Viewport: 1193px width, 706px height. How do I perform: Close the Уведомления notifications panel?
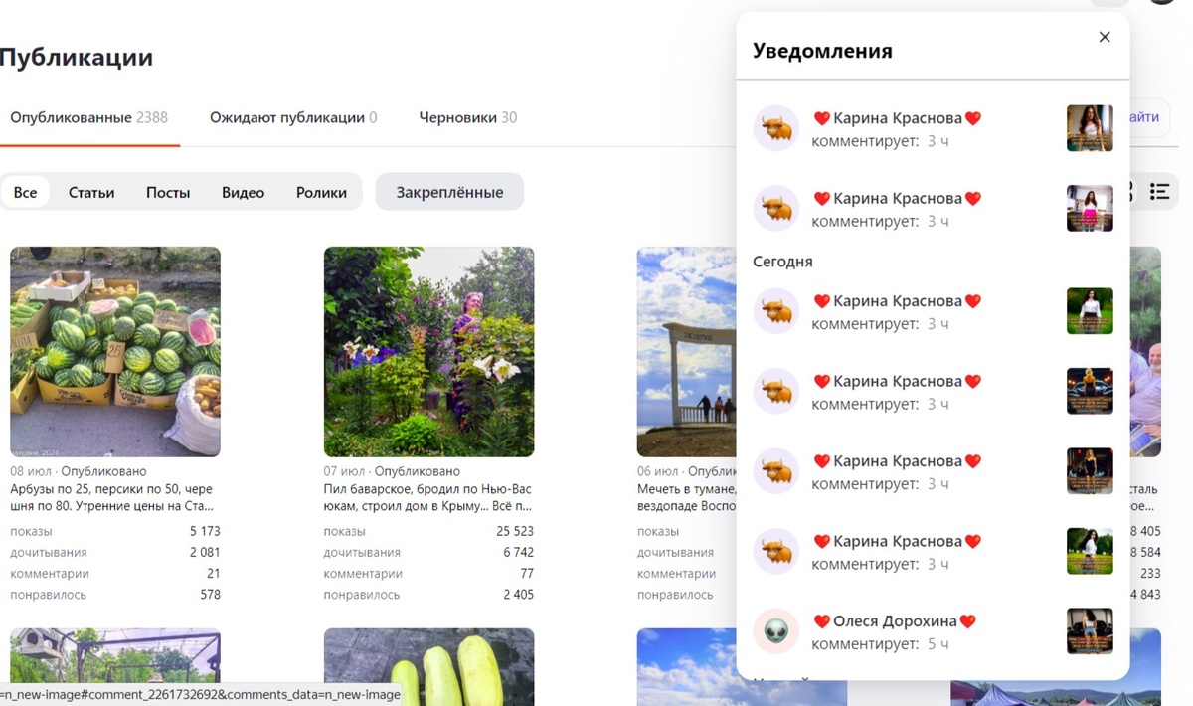1105,37
